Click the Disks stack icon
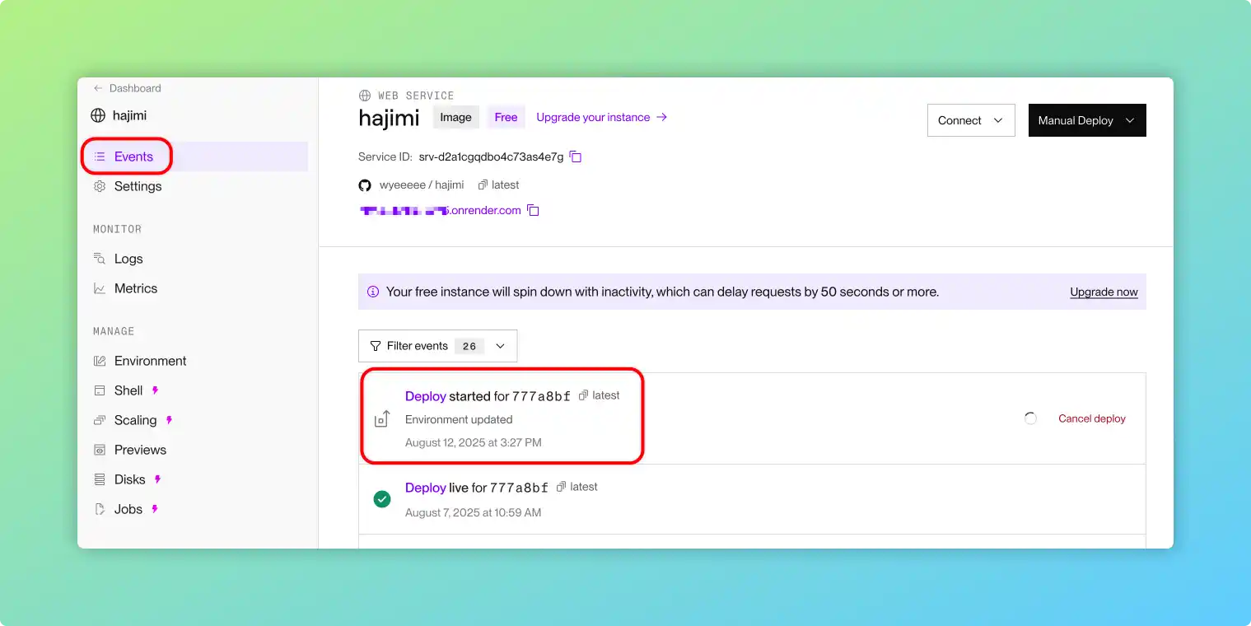The image size is (1251, 626). click(100, 479)
